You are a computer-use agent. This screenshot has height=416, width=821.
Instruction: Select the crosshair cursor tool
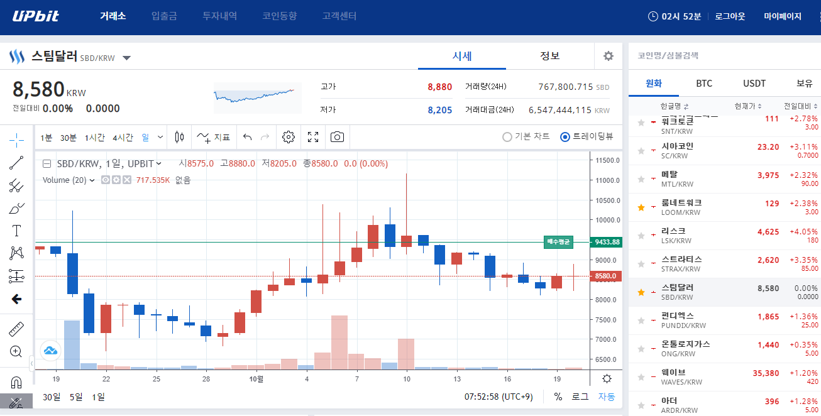tap(16, 139)
